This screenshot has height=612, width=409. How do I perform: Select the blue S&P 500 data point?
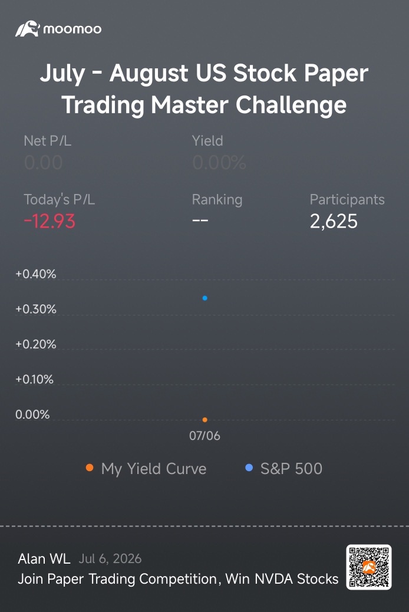pos(205,298)
